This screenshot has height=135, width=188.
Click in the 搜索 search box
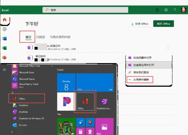point(85,10)
